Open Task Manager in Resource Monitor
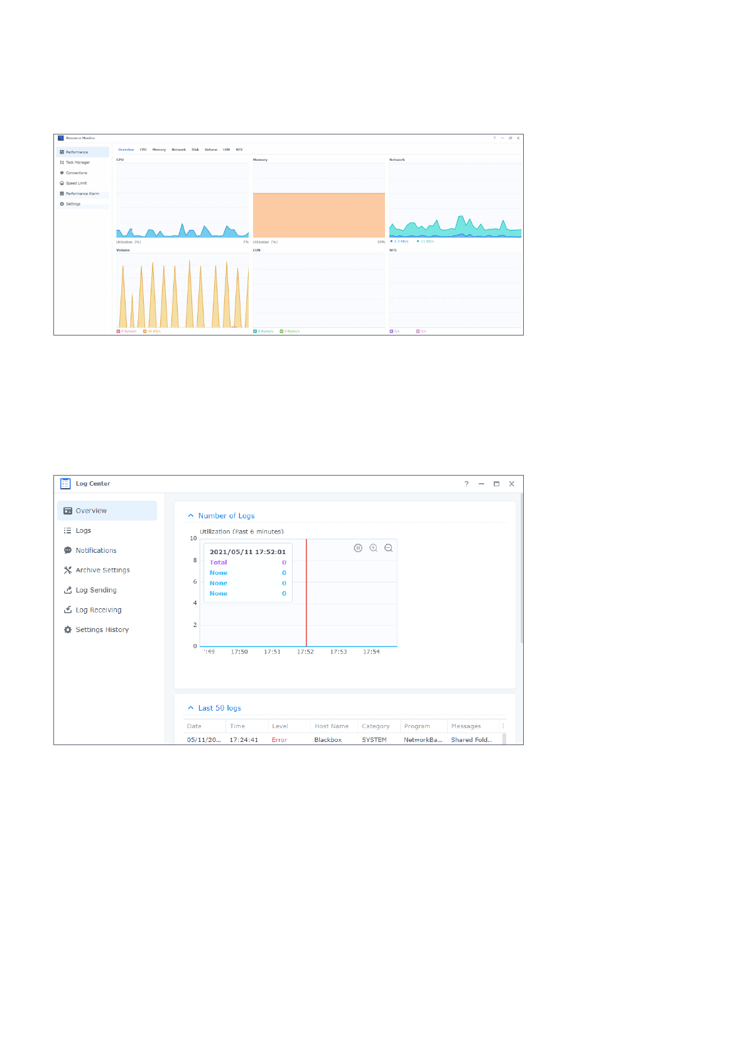Screen dimensions: 748x1058 pyautogui.click(x=77, y=163)
